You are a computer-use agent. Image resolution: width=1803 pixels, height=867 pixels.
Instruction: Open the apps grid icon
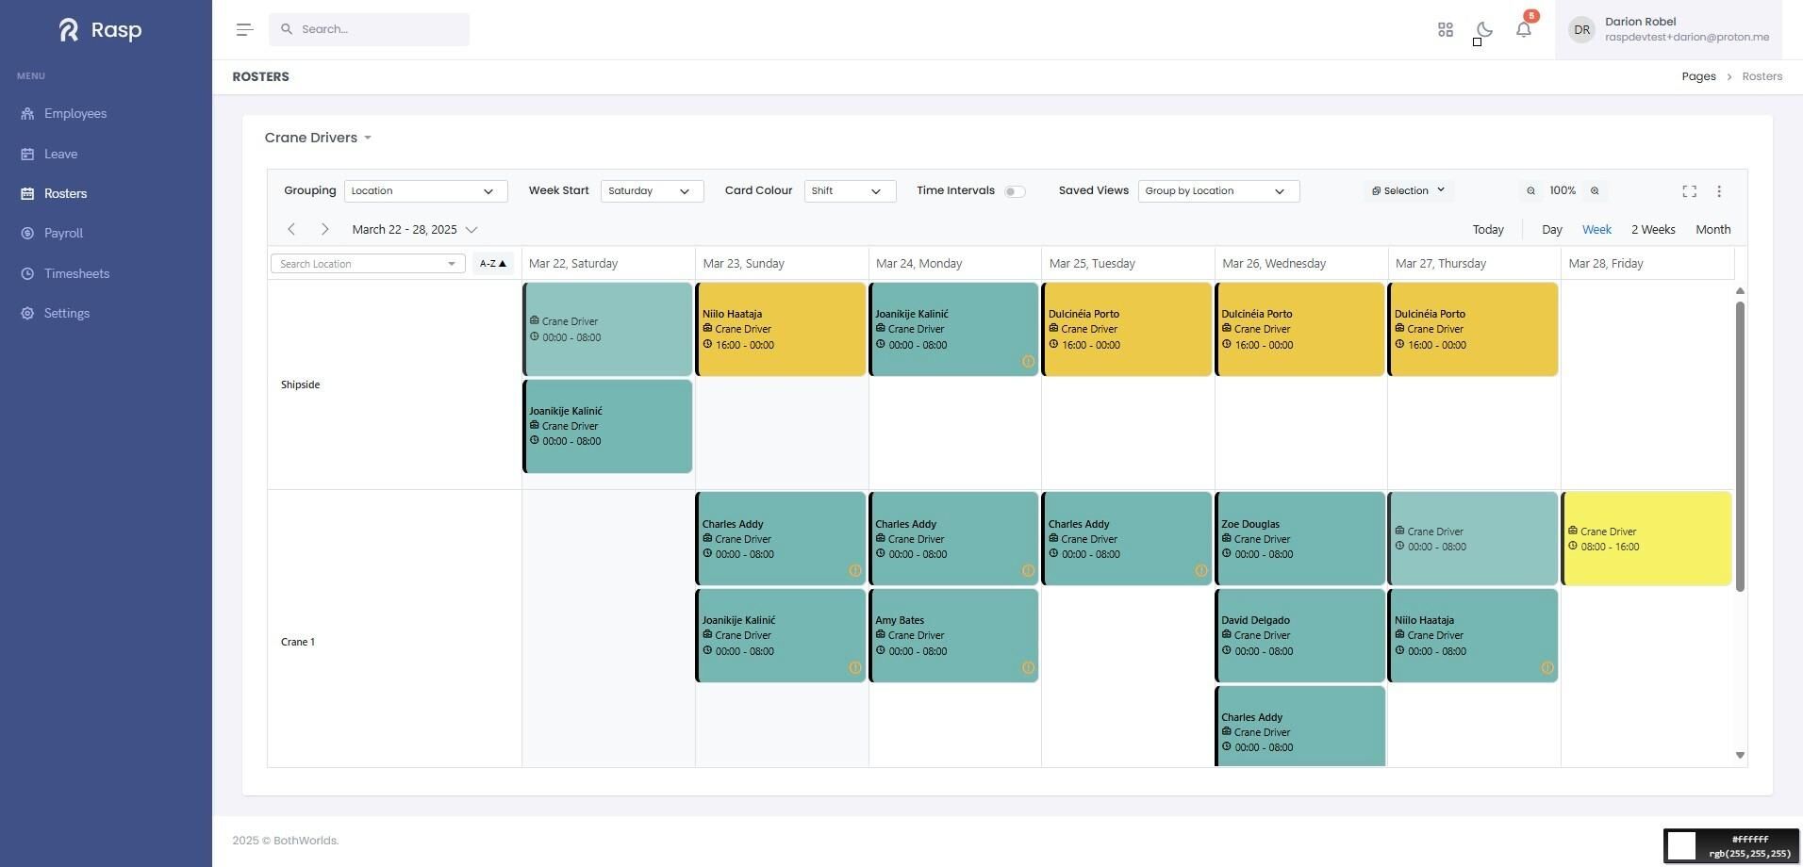pyautogui.click(x=1446, y=30)
